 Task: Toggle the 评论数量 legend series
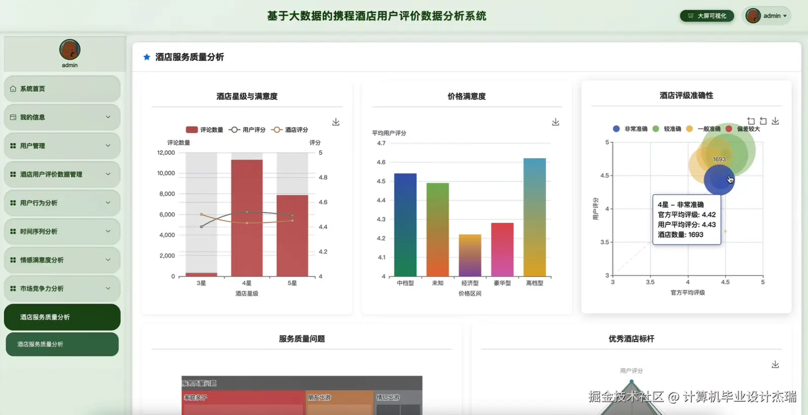[x=204, y=130]
